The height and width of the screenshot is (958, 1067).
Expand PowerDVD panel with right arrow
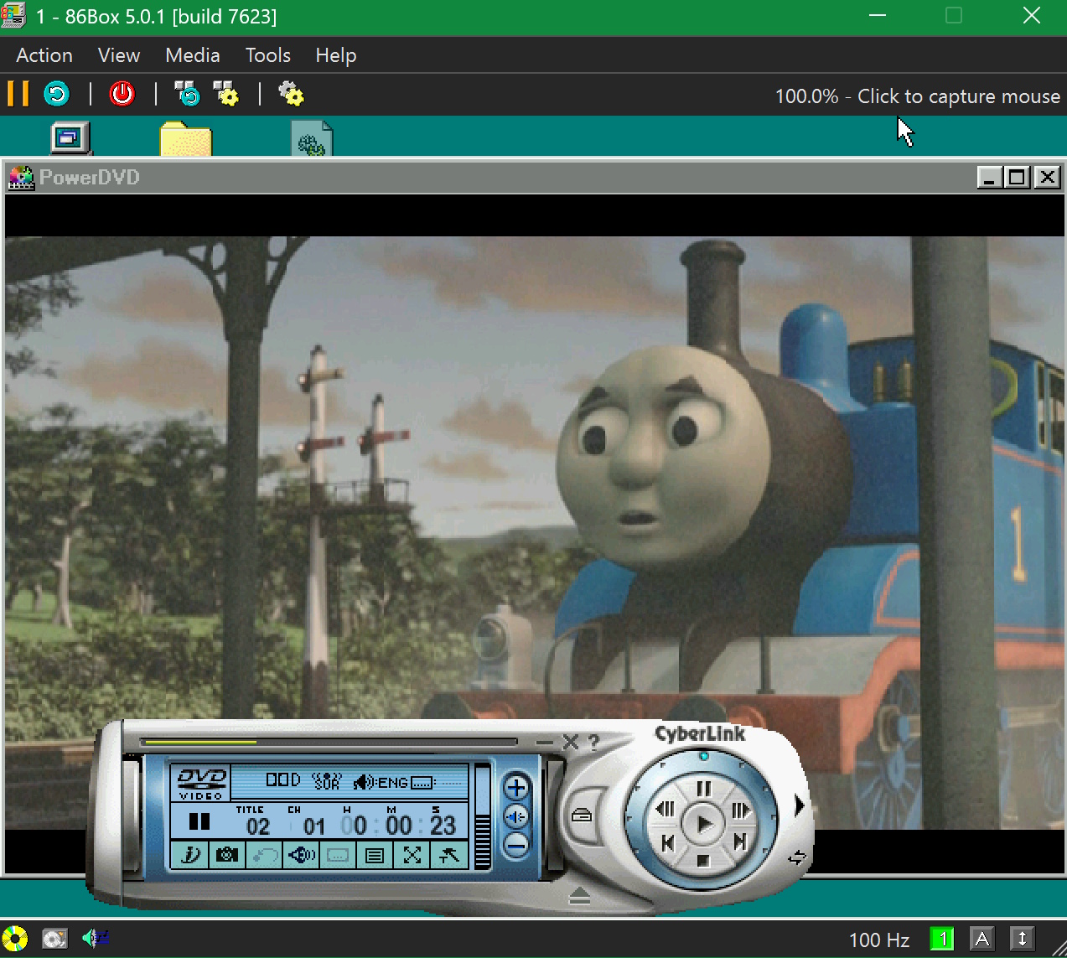[799, 806]
